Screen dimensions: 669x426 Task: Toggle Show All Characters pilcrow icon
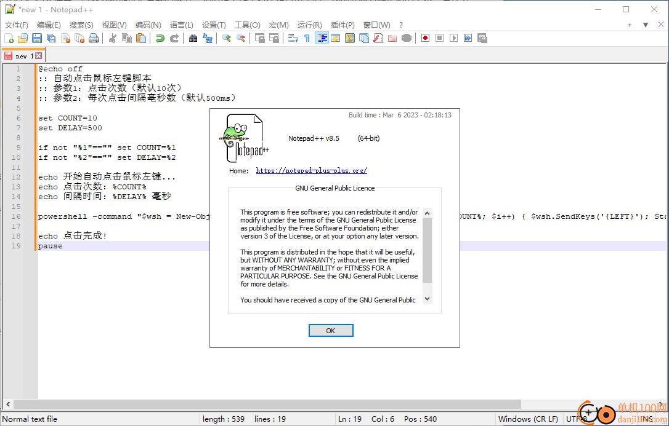pyautogui.click(x=307, y=38)
